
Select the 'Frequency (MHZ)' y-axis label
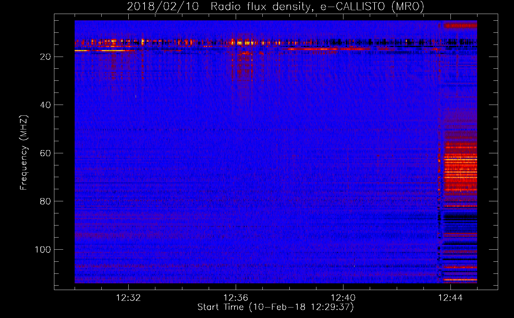(24, 152)
